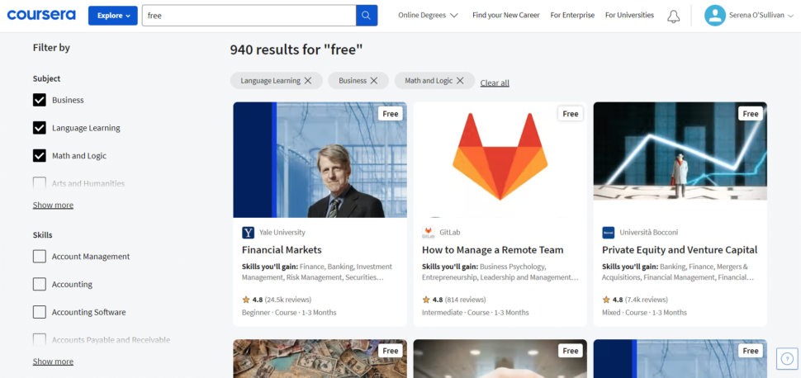Viewport: 801px width, 378px height.
Task: Uncheck the Language Learning checkbox
Action: point(40,128)
